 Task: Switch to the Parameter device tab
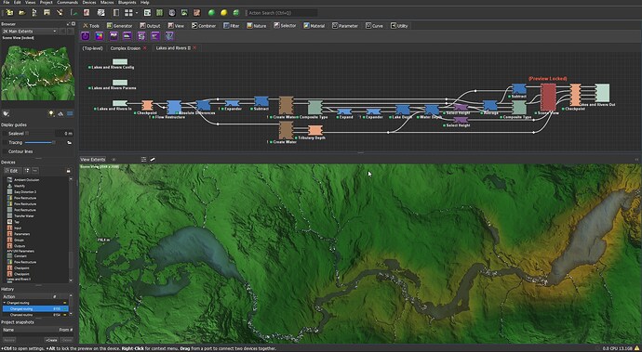345,26
